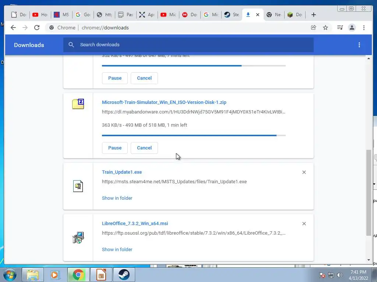Image resolution: width=377 pixels, height=282 pixels.
Task: Pause the Microsoft-Train-Simulator Disk-1 download
Action: tap(115, 148)
